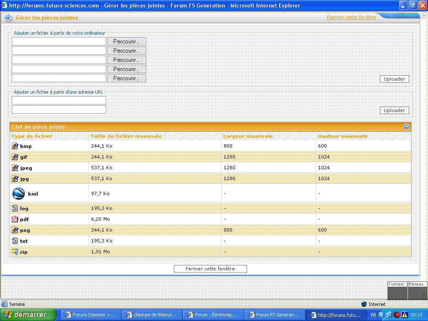Click the txt file type icon

(x=15, y=241)
